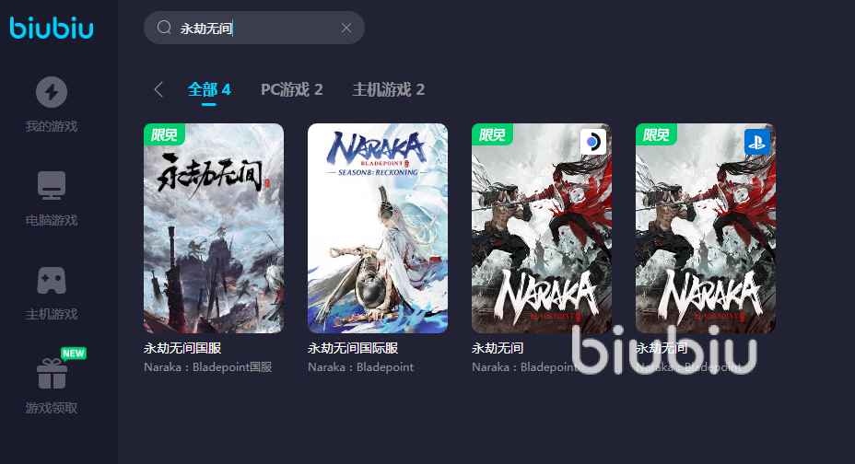Screen dimensions: 855x464
Task: Open My Games lightning bolt icon
Action: 52,92
